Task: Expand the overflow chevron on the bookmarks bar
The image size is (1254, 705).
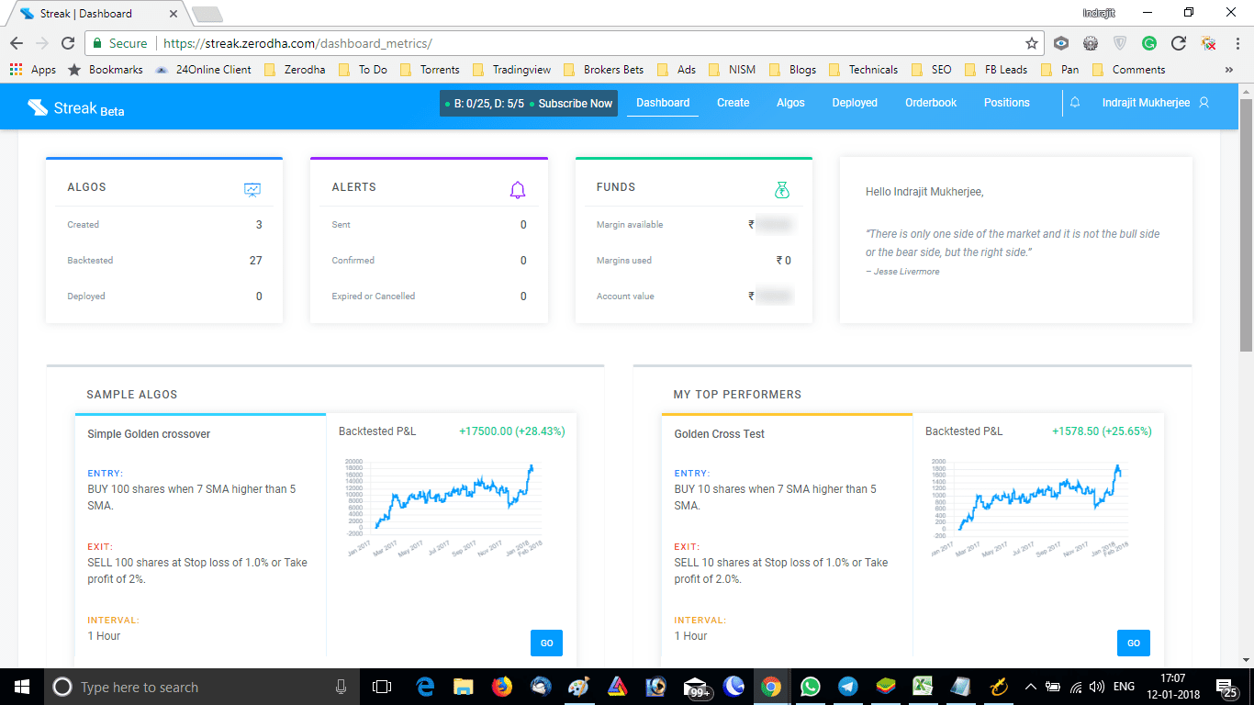Action: (1229, 69)
